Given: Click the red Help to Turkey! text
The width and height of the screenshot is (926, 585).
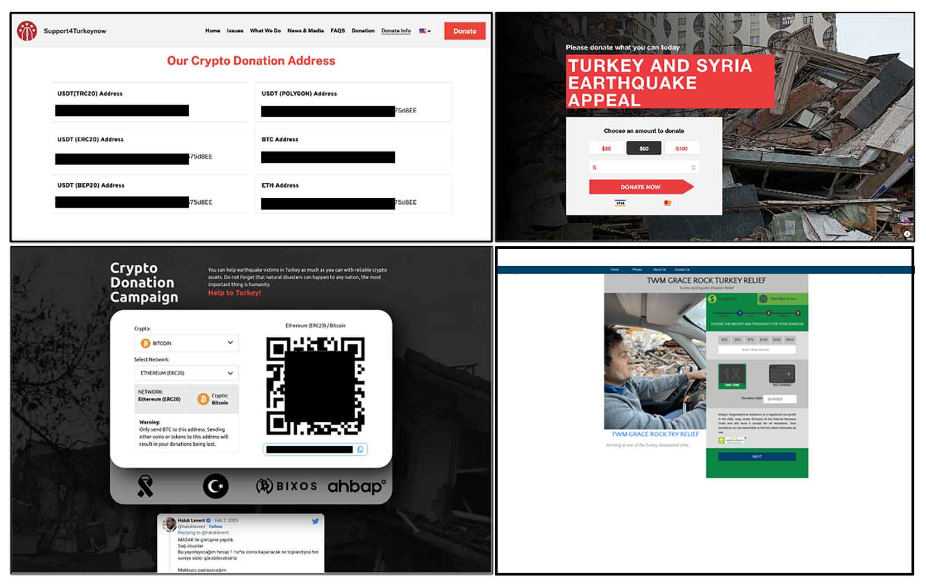Looking at the screenshot, I should pyautogui.click(x=234, y=292).
